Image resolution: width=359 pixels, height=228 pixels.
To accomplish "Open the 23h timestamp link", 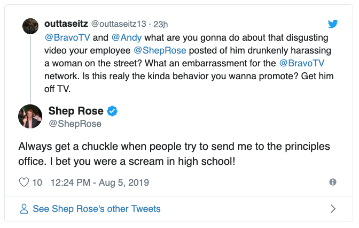I will coord(160,24).
